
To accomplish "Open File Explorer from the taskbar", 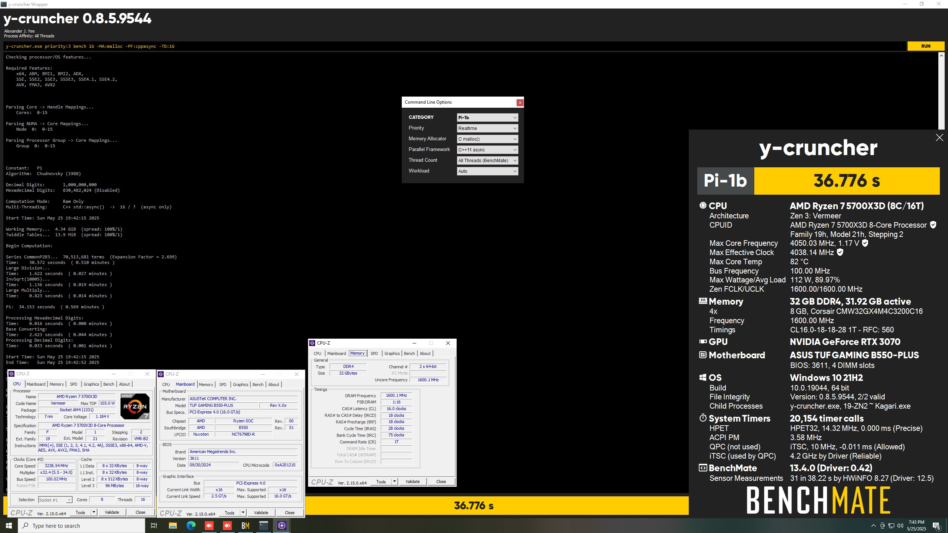I will [x=173, y=526].
